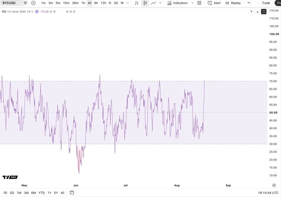Image resolution: width=281 pixels, height=197 pixels.
Task: Switch to the 30m interval
Action: point(75,3)
